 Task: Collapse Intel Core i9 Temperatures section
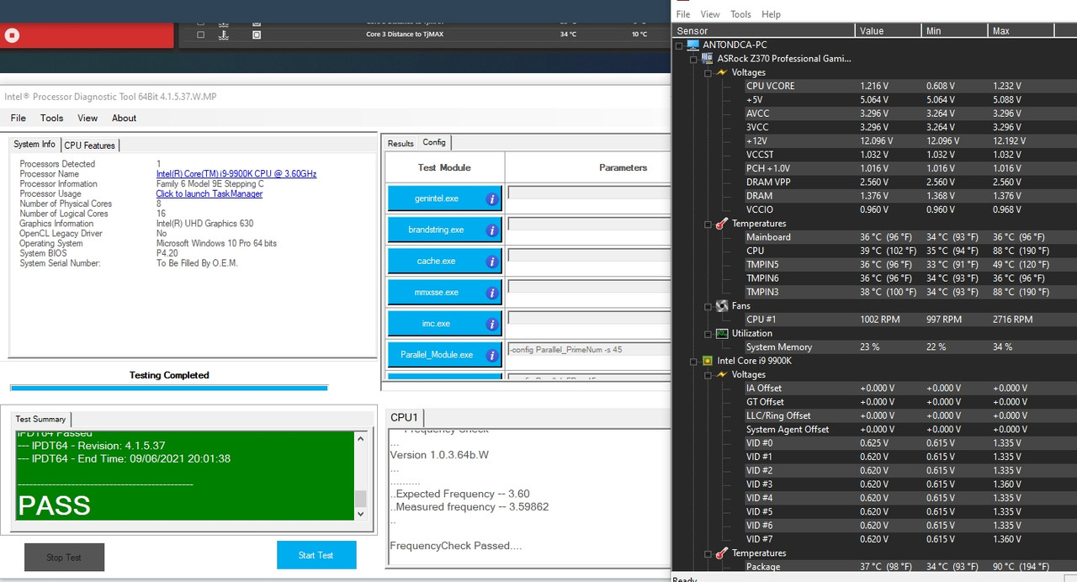[708, 553]
